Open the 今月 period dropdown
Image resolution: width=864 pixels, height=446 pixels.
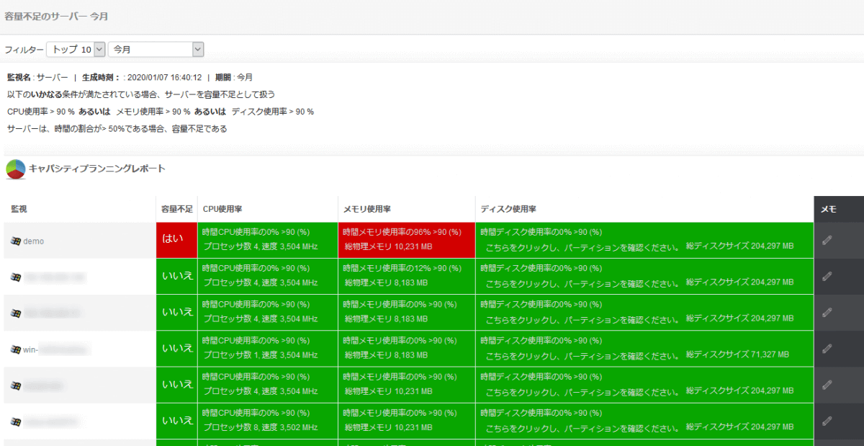tap(156, 50)
